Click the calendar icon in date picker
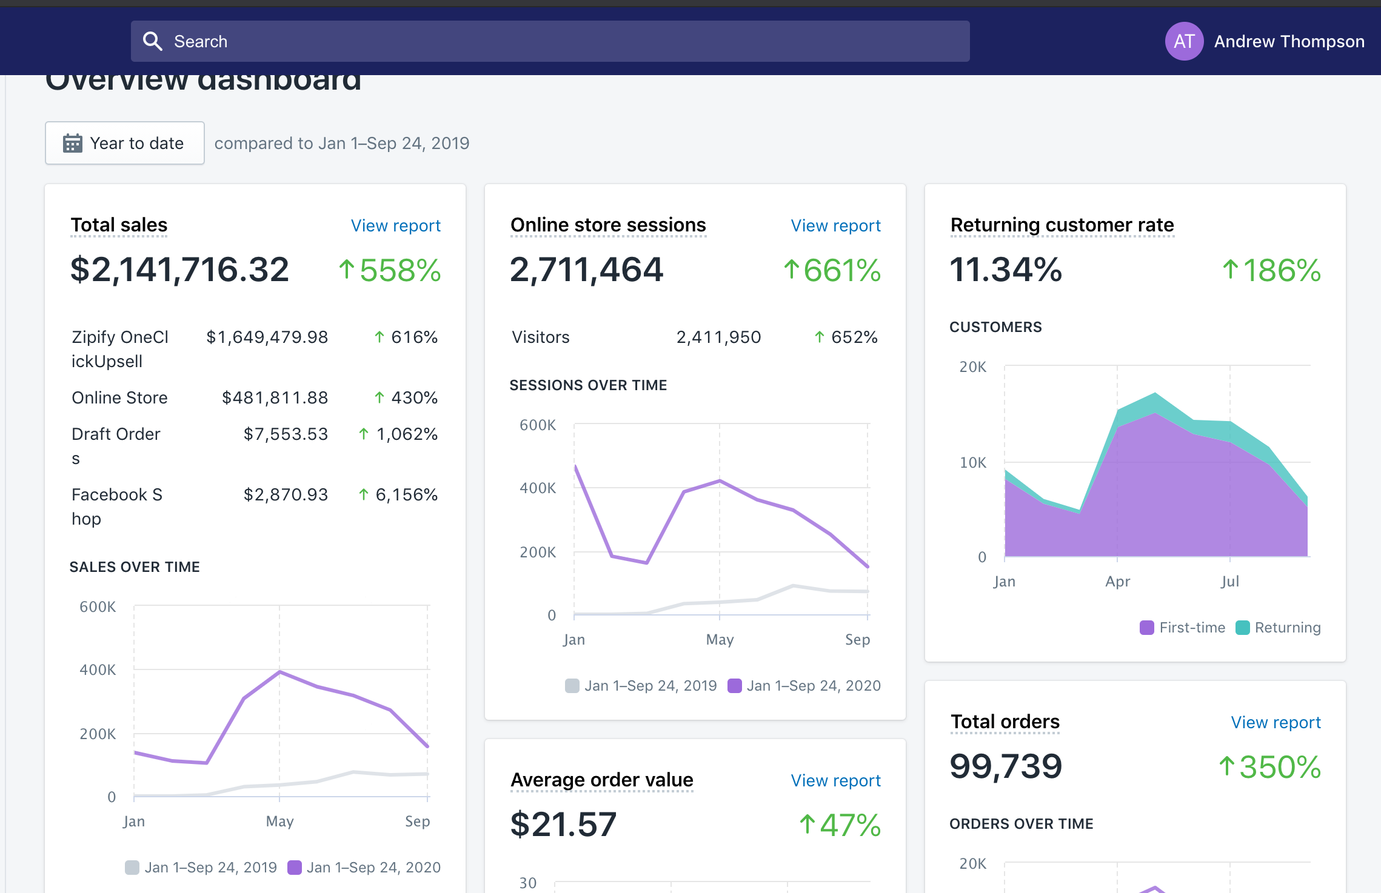 (x=73, y=144)
